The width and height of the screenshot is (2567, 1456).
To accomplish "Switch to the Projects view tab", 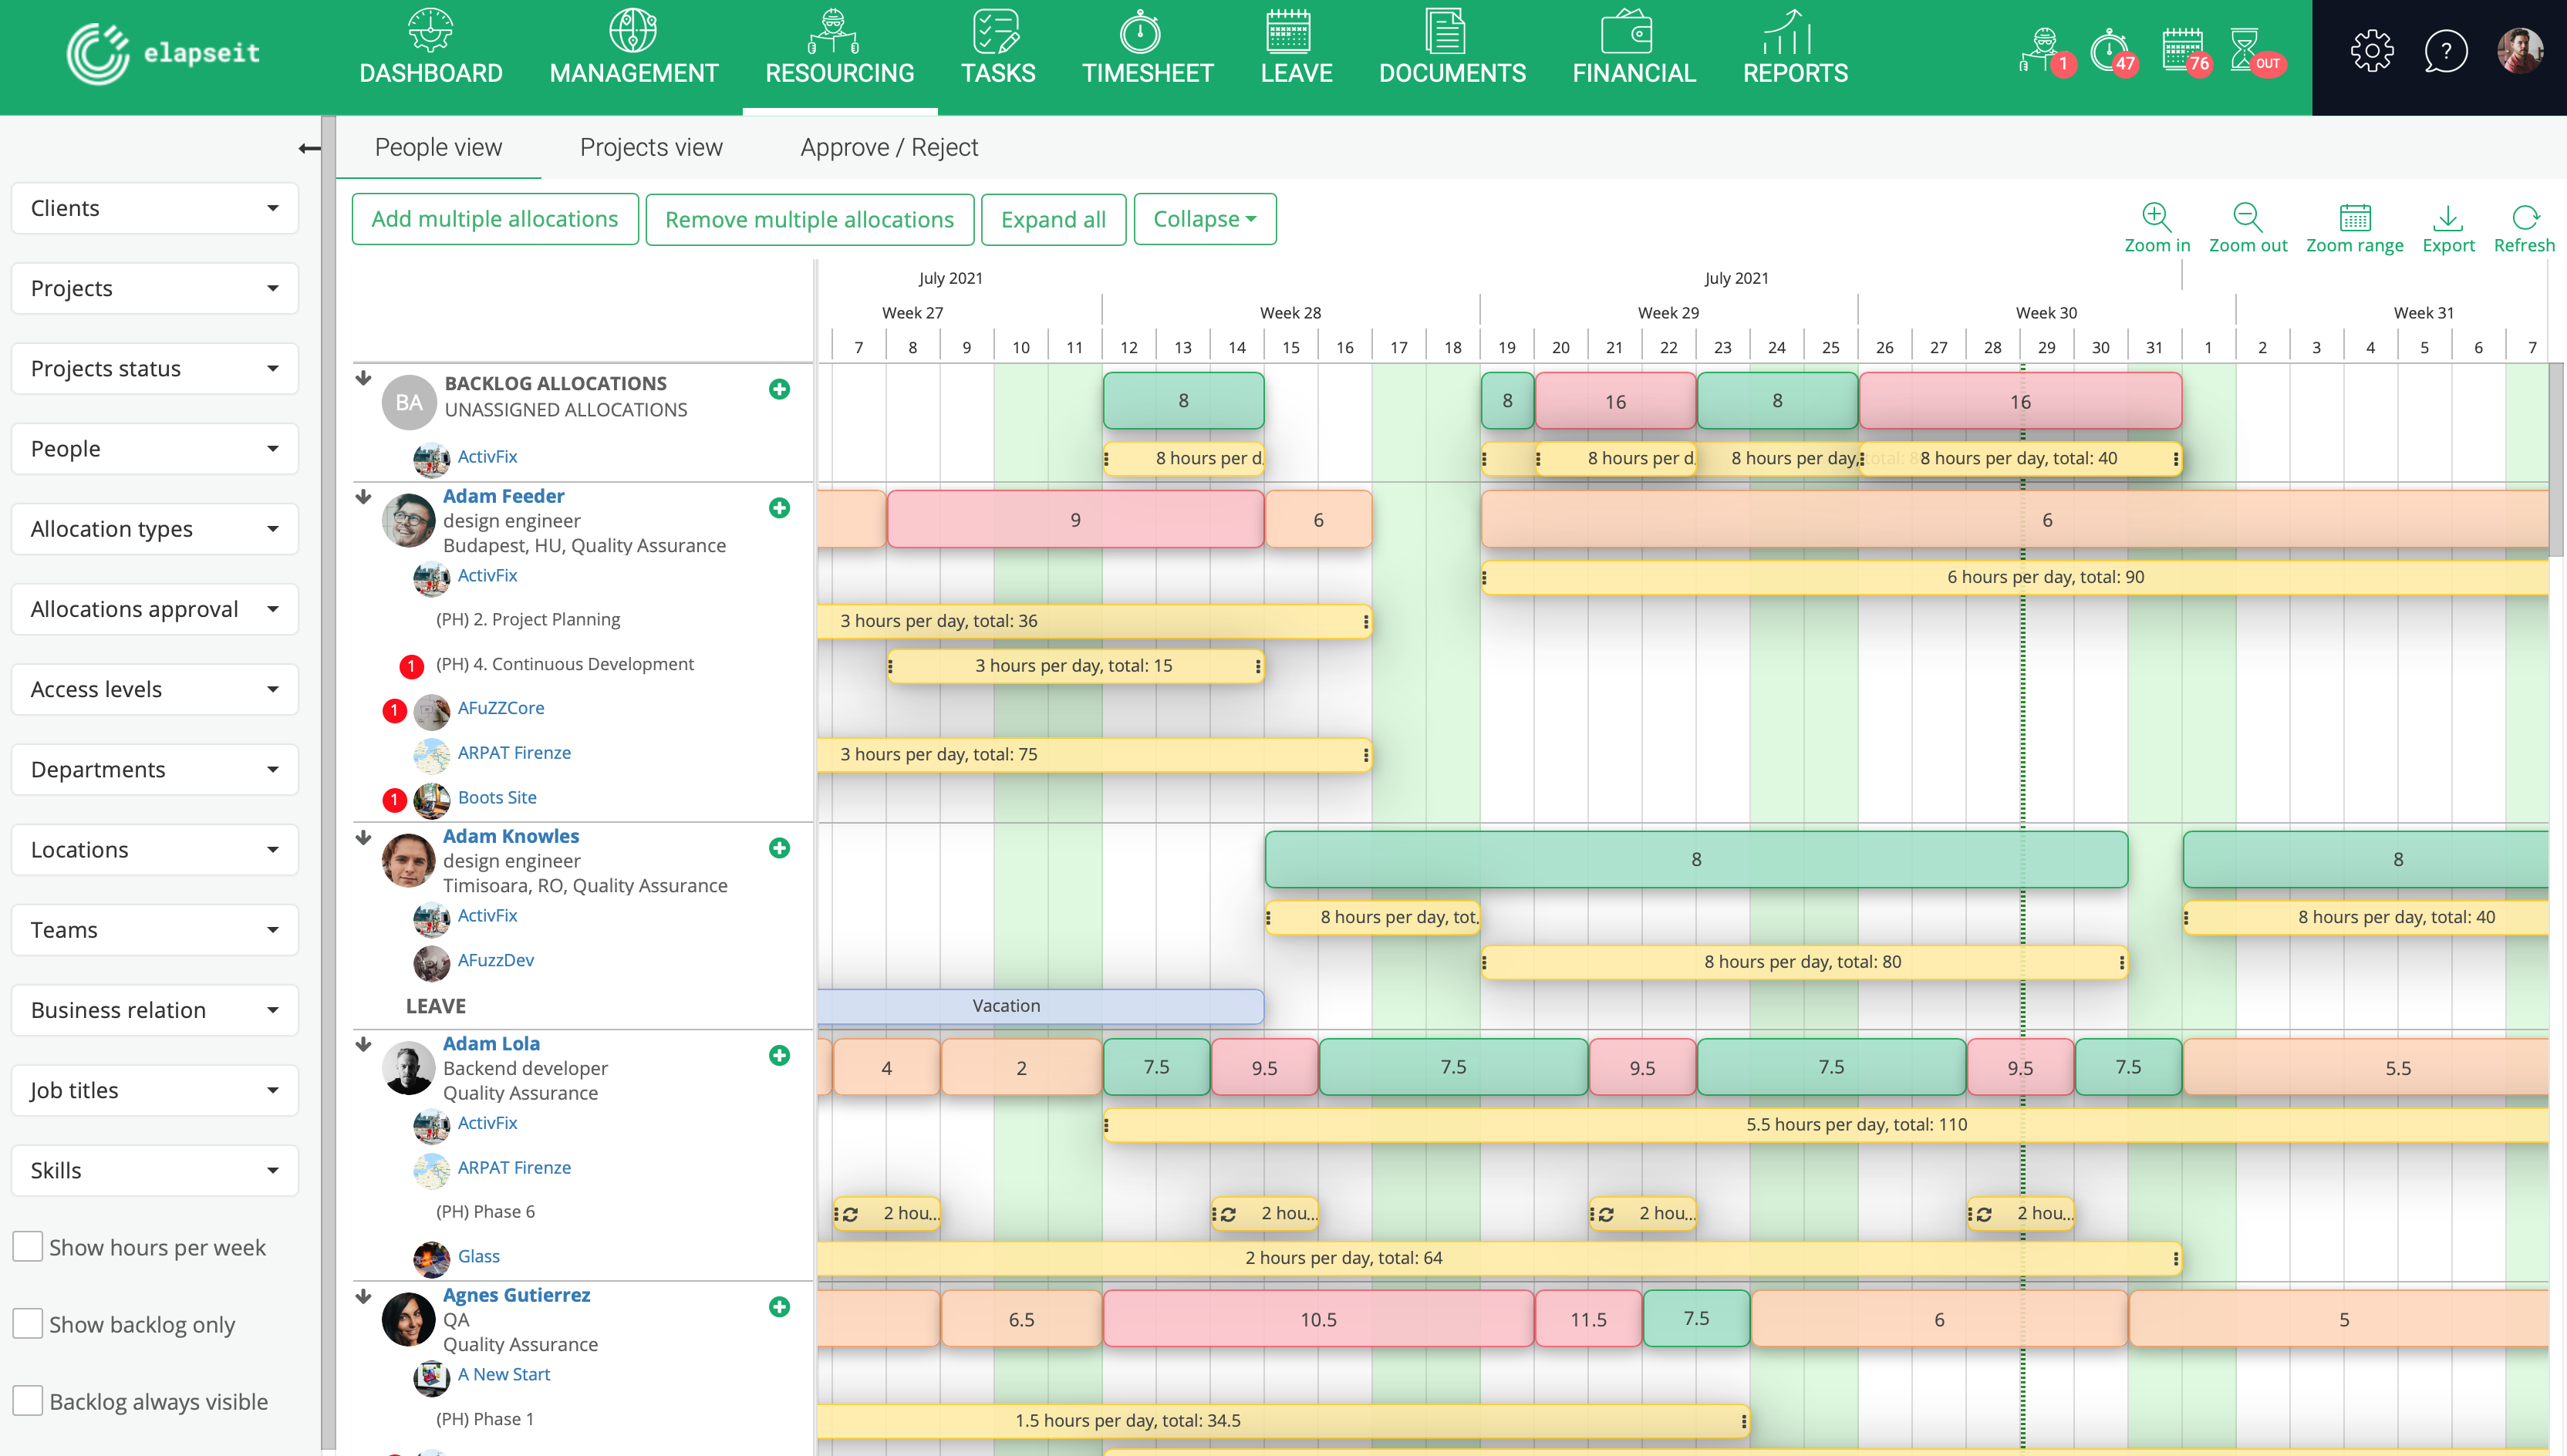I will [x=651, y=147].
